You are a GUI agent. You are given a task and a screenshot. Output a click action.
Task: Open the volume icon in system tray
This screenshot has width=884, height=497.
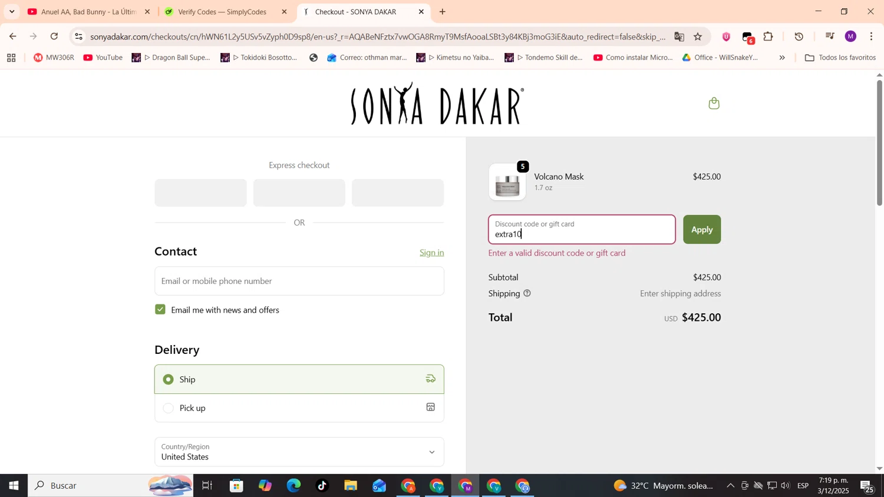coord(785,486)
